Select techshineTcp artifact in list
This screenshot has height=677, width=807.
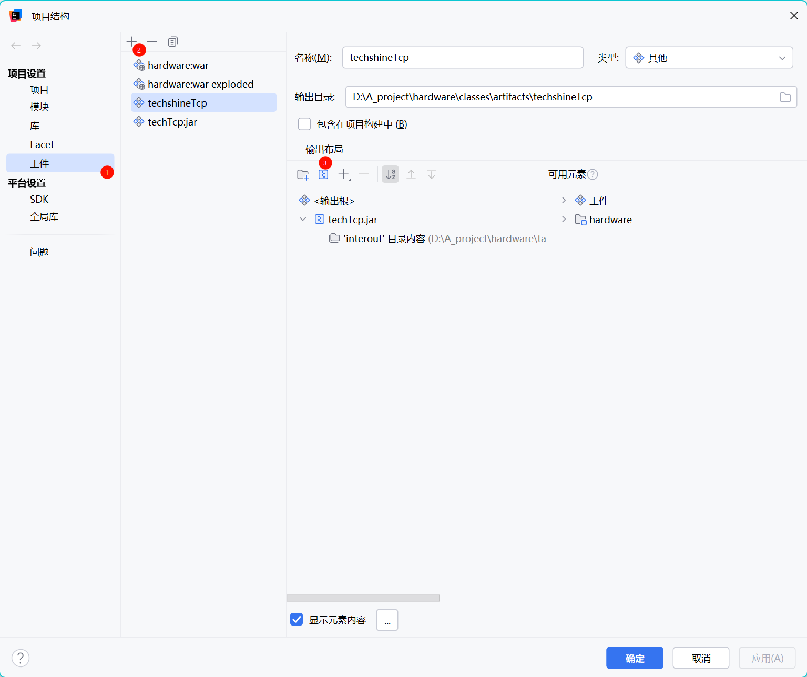click(203, 102)
